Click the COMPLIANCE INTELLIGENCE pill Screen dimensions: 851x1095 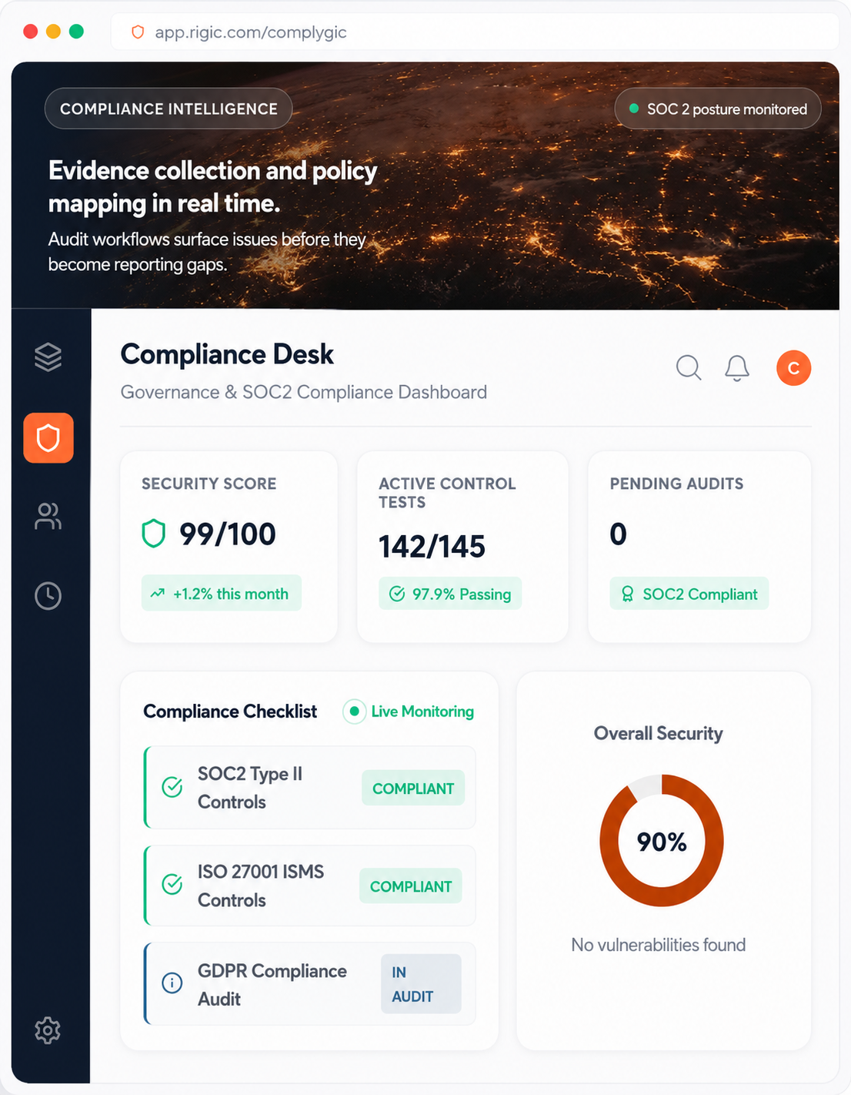[x=169, y=109]
